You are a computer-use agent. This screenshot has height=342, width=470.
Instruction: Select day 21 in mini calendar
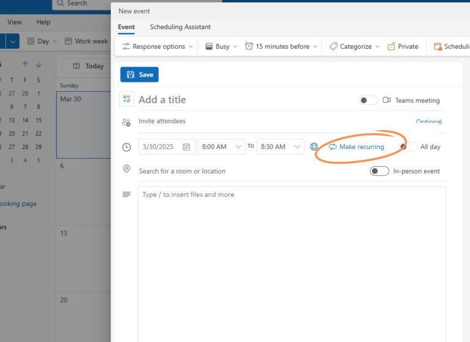(25, 134)
